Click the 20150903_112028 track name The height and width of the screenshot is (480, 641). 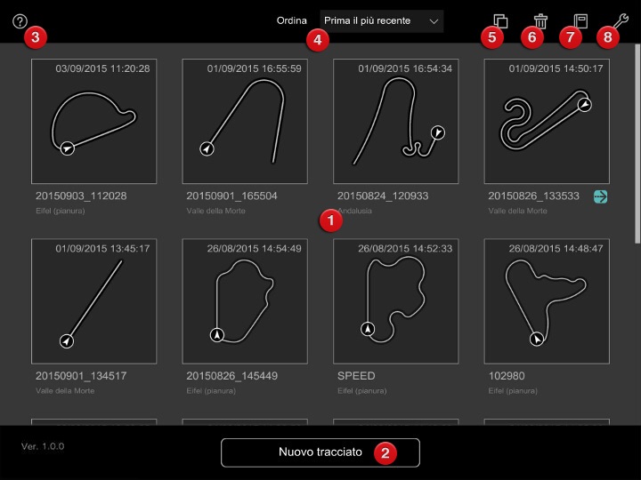tap(81, 196)
